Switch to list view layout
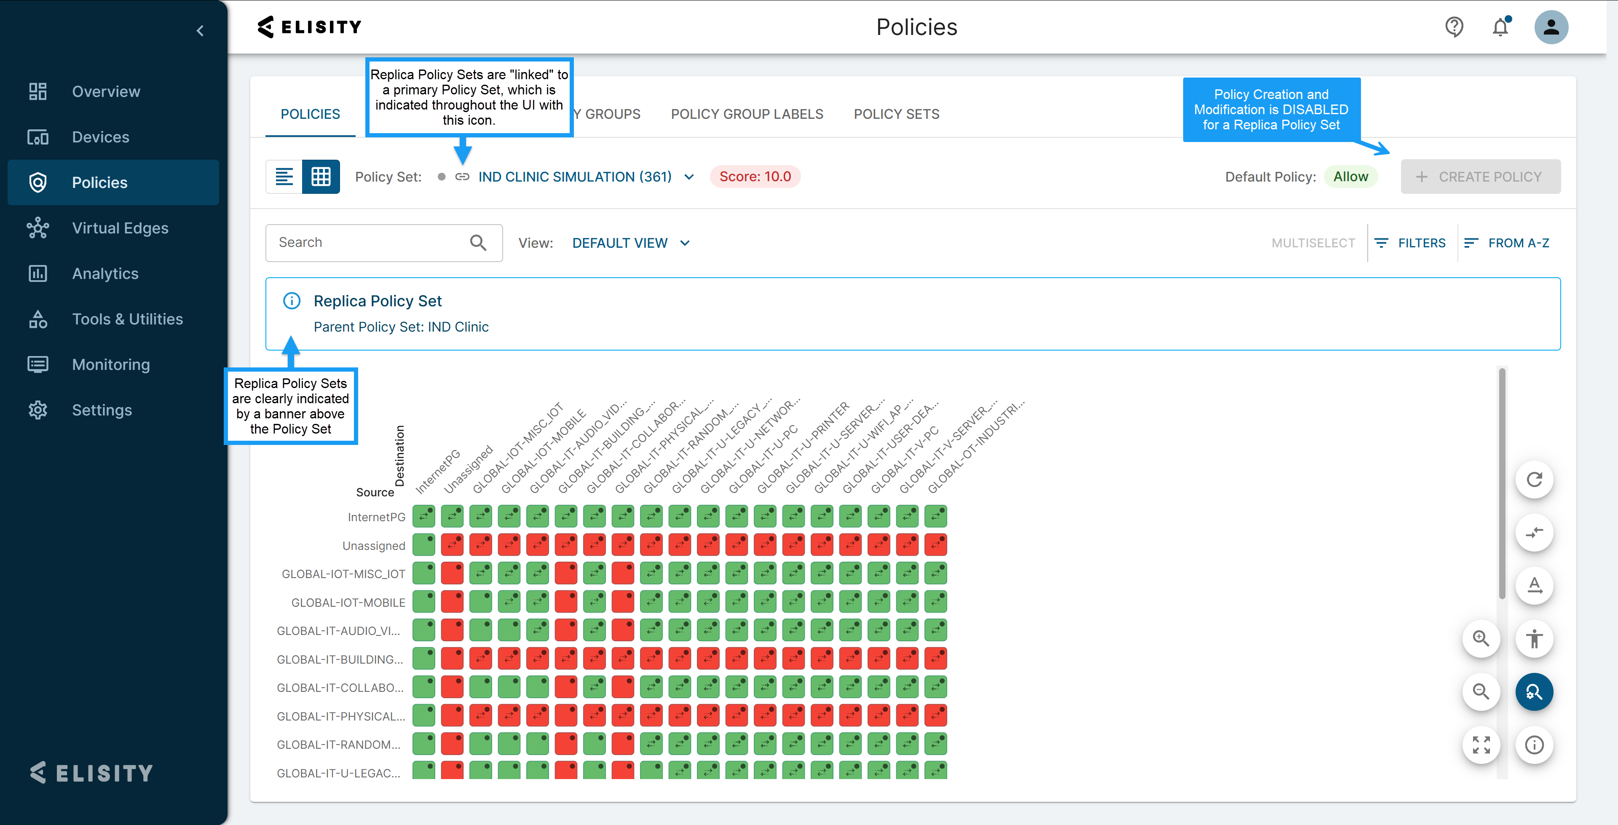Image resolution: width=1618 pixels, height=825 pixels. (284, 177)
